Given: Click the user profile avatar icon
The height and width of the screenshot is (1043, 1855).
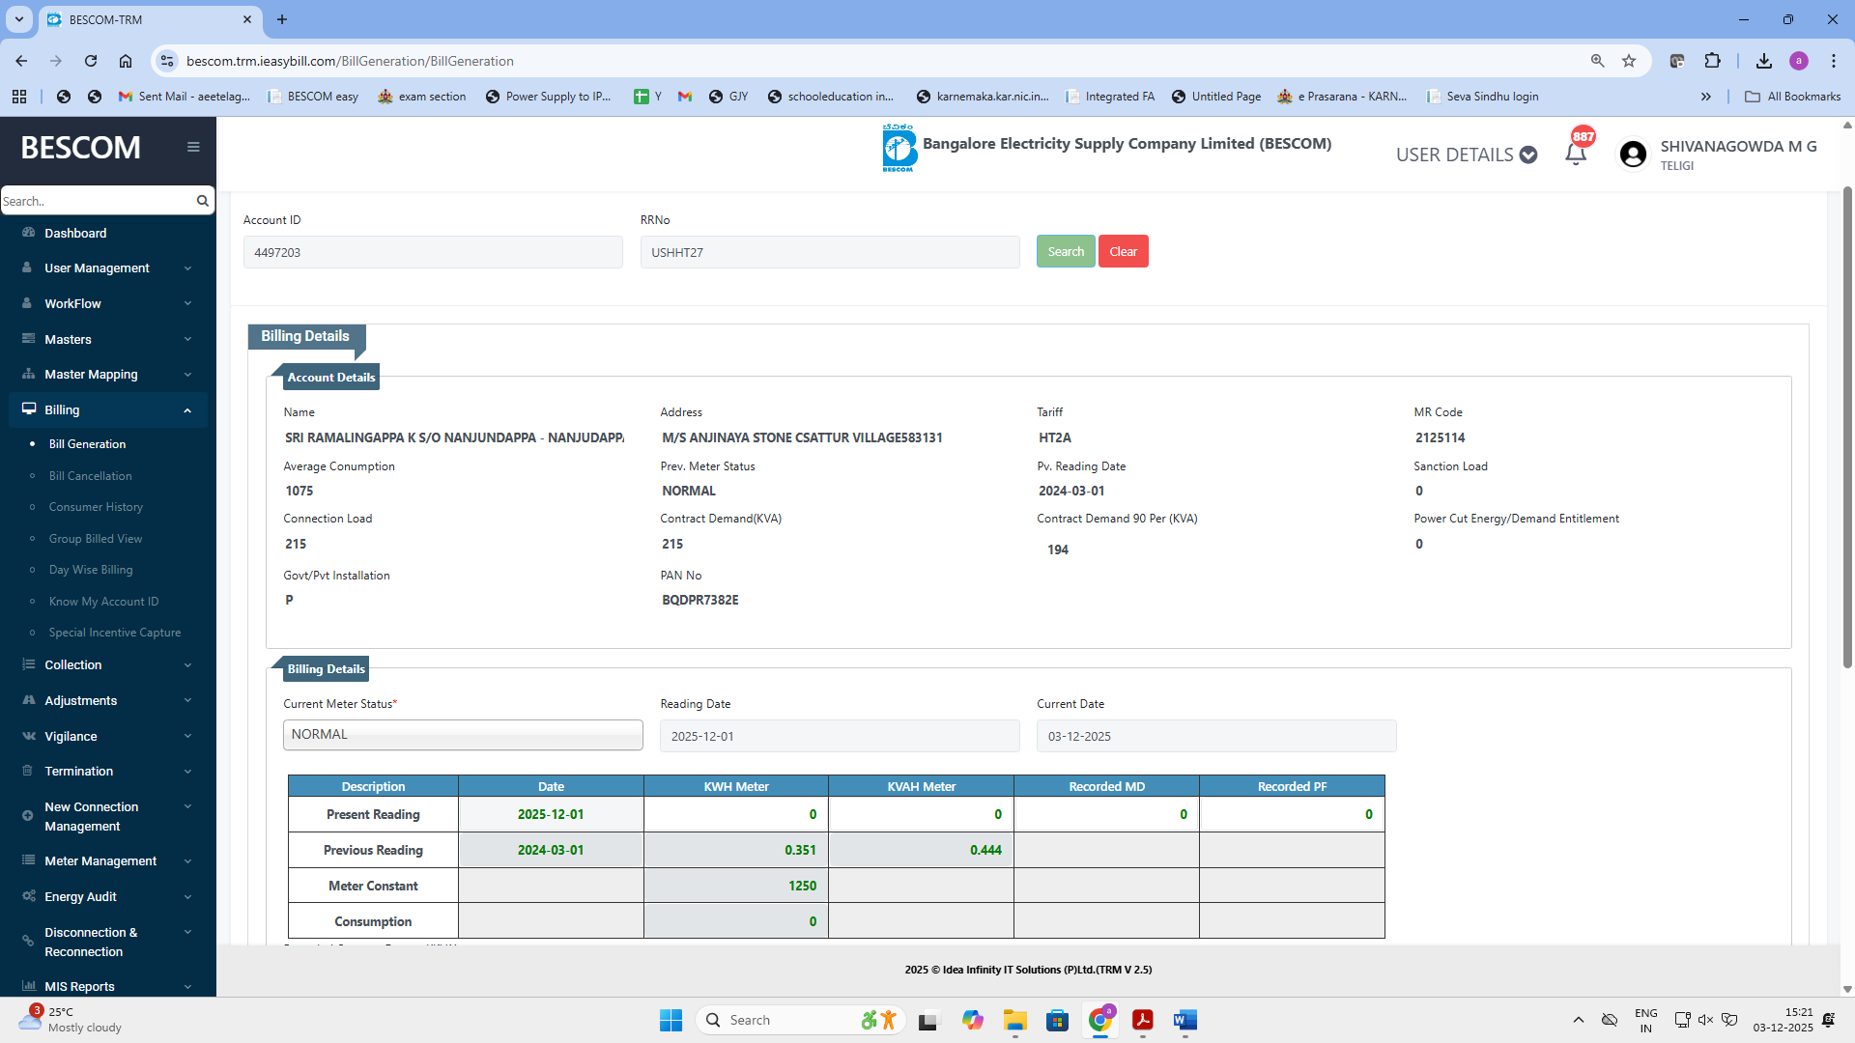Looking at the screenshot, I should [1633, 155].
